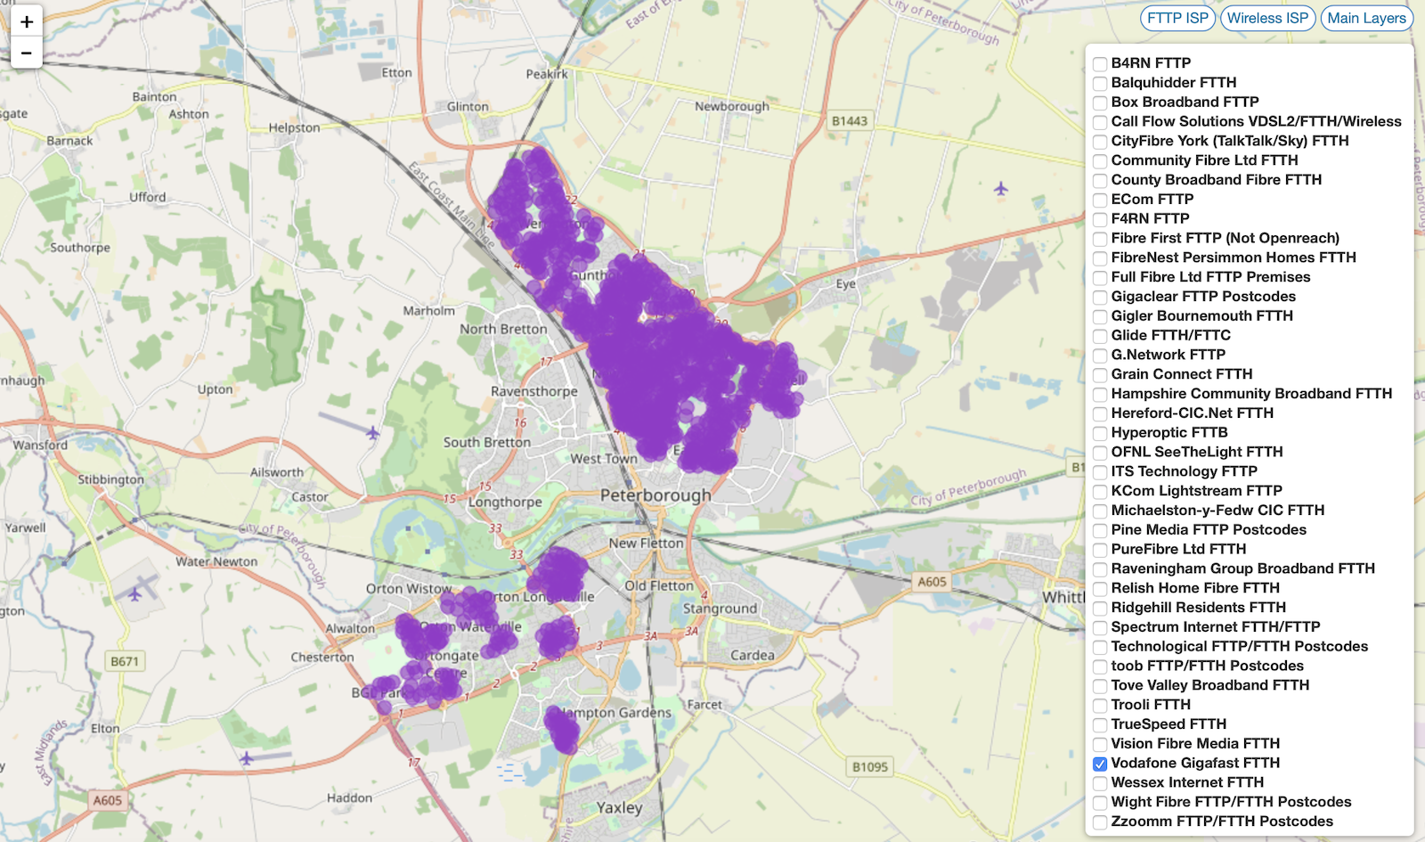Click the Newborough village label
The height and width of the screenshot is (842, 1425).
pos(732,106)
